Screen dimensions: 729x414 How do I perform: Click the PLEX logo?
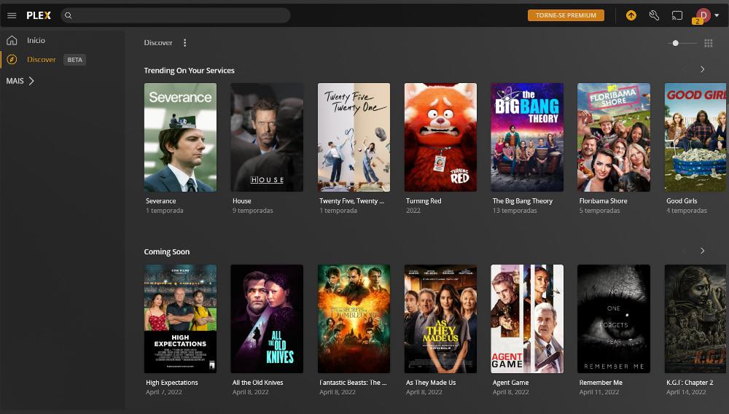coord(39,15)
